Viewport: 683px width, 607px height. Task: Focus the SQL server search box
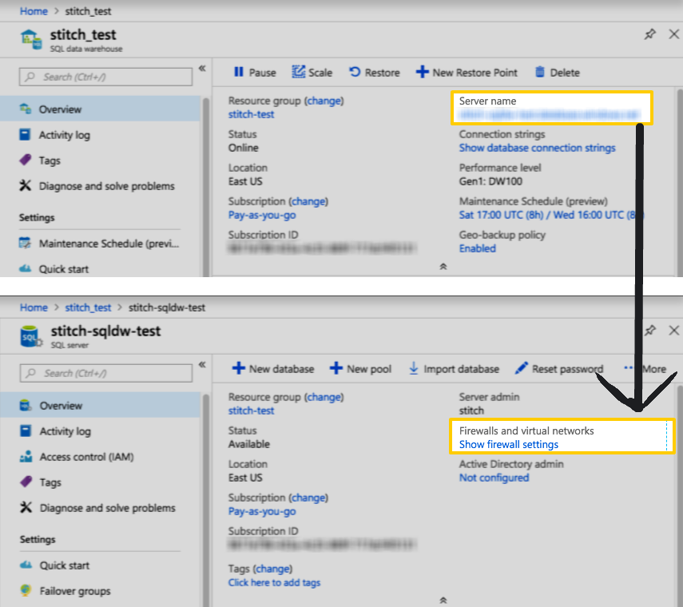(x=106, y=373)
